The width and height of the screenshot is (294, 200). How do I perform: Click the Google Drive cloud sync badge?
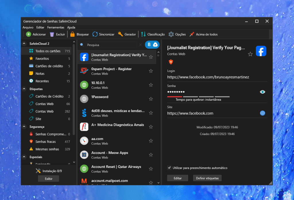[155, 44]
